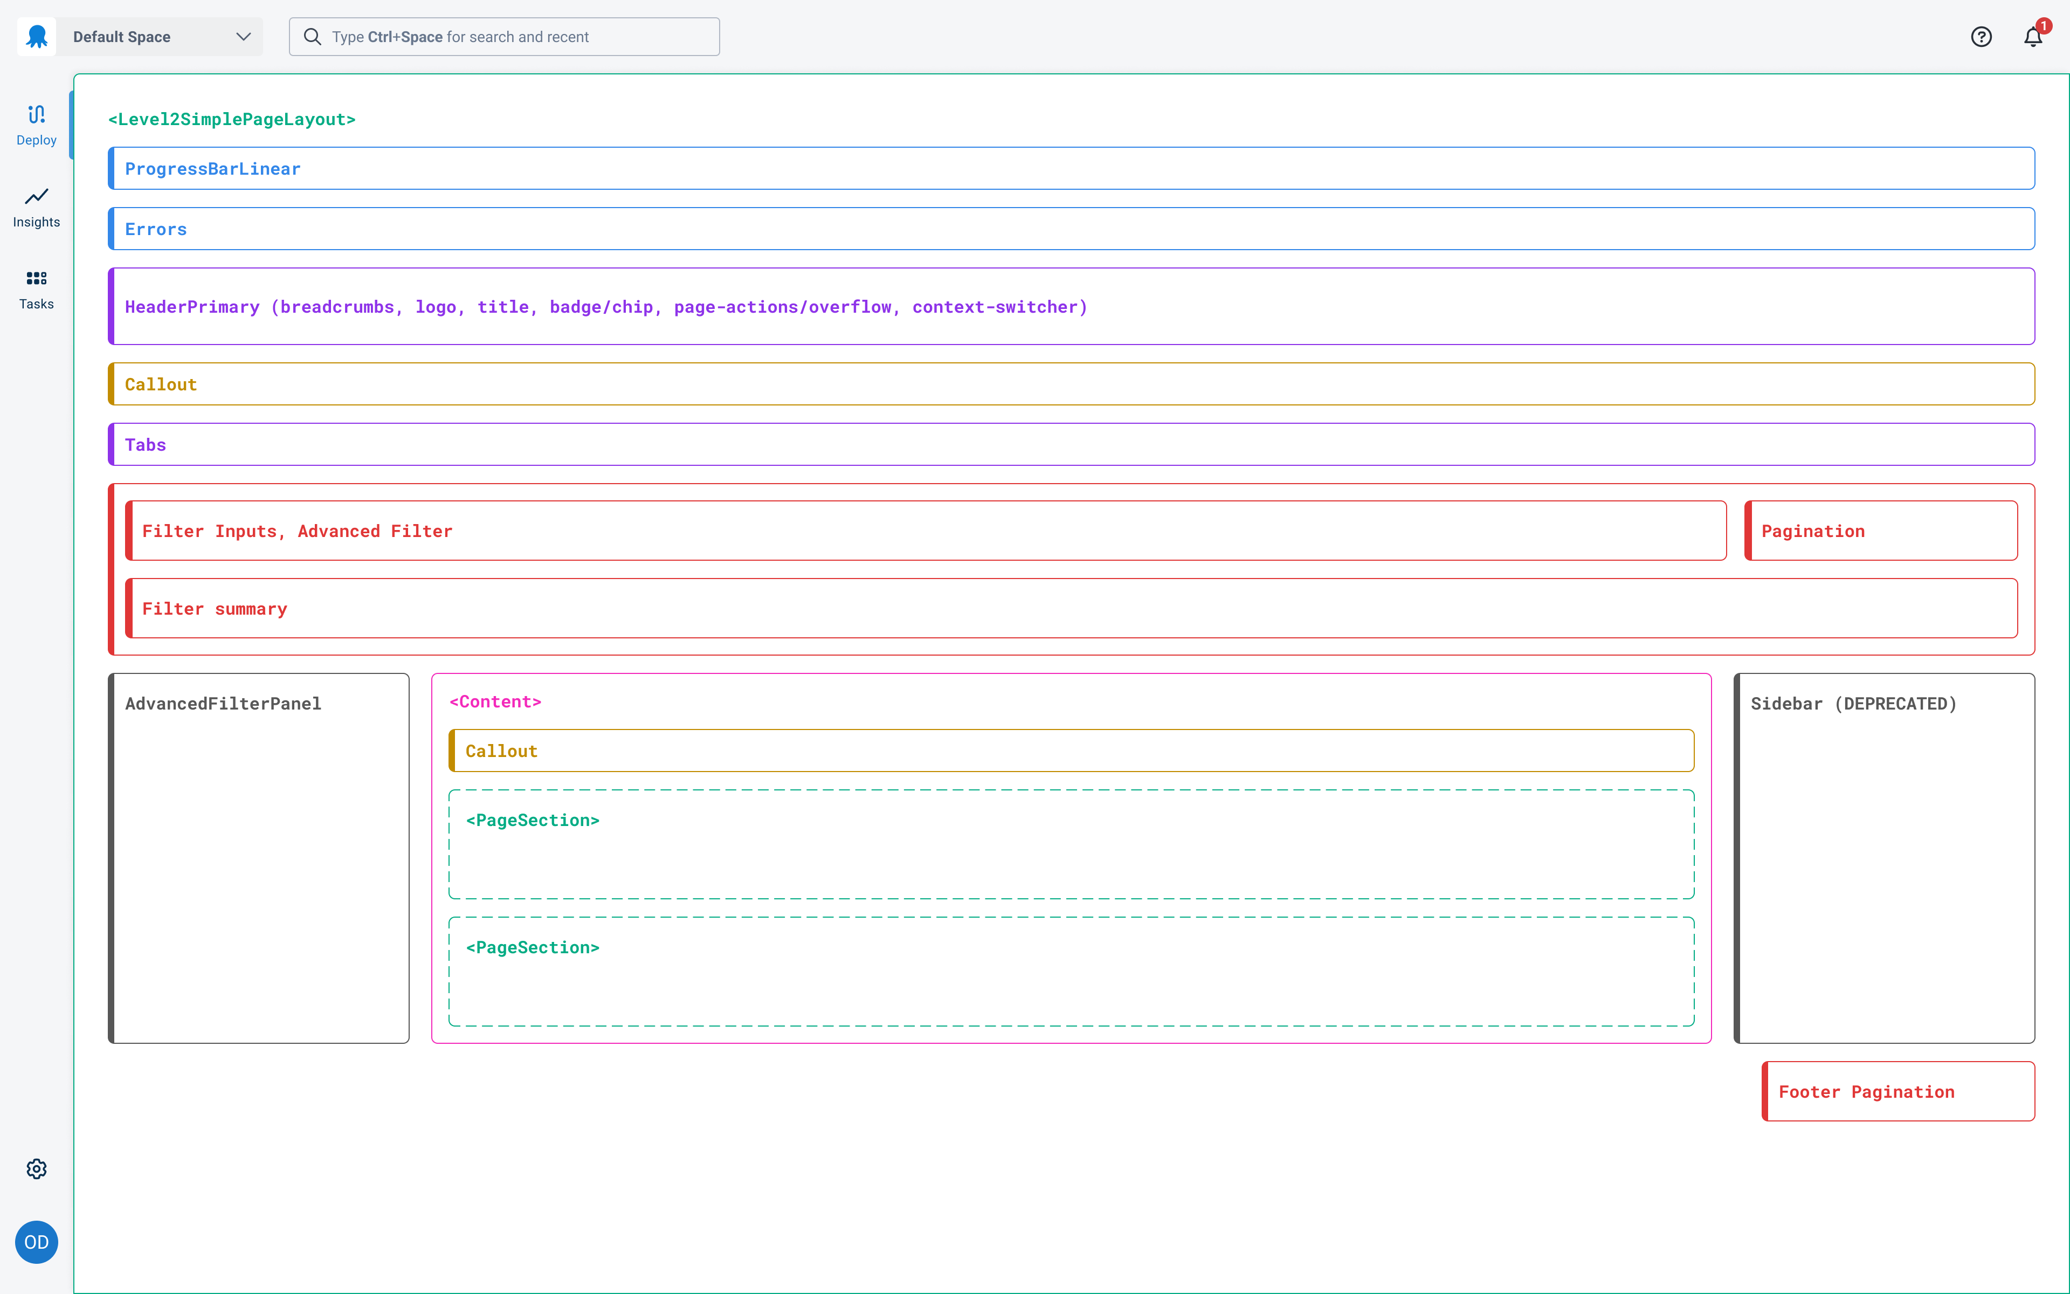Switch to the Tabs component area
The image size is (2070, 1294).
point(146,444)
